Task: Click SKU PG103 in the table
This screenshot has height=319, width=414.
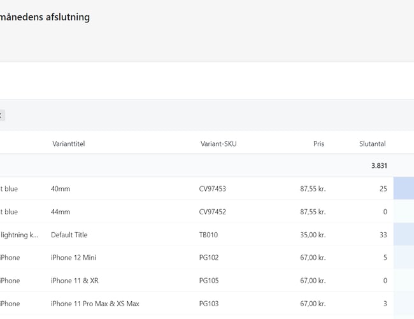Action: 209,304
